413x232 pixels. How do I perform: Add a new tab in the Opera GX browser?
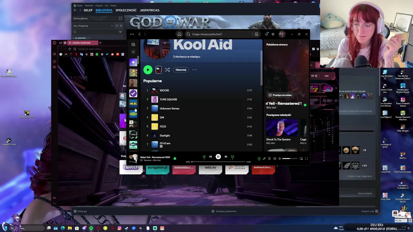(x=100, y=43)
